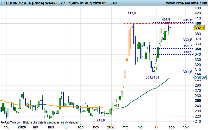The image size is (208, 130).
Task: Click the 250 price axis label
Action: tap(198, 101)
